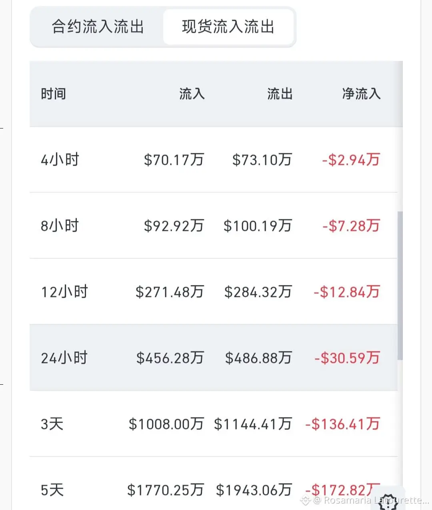Click the $284.32万 outflow value
Image resolution: width=432 pixels, height=510 pixels.
coord(258,292)
